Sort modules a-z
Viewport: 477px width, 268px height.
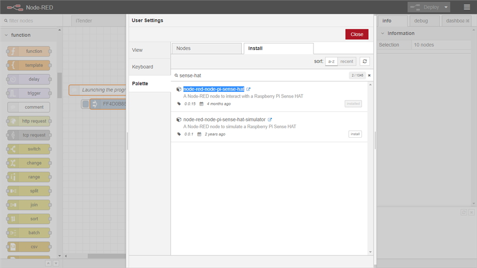(x=332, y=61)
